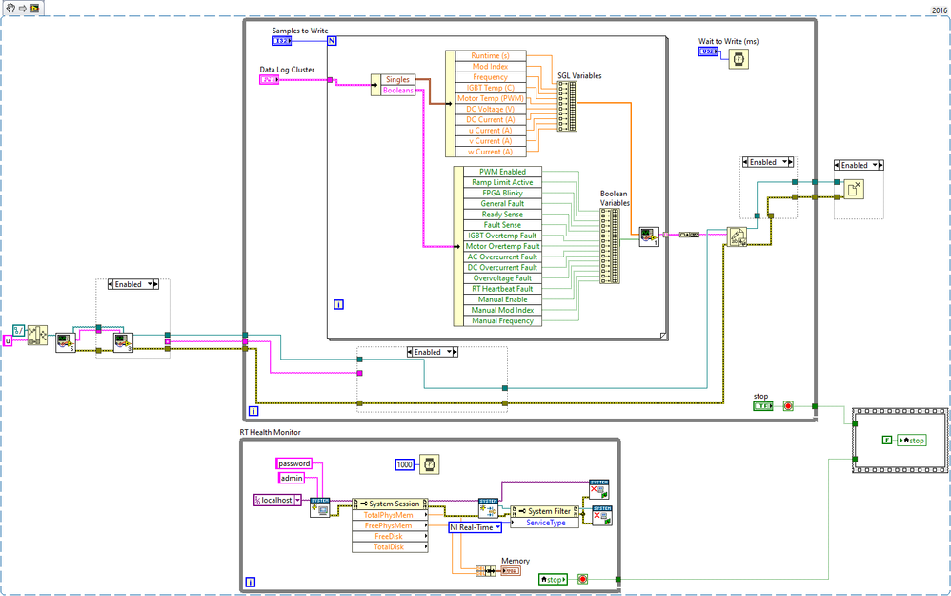Select the build array node before Memory
951x596 pixels.
click(486, 571)
